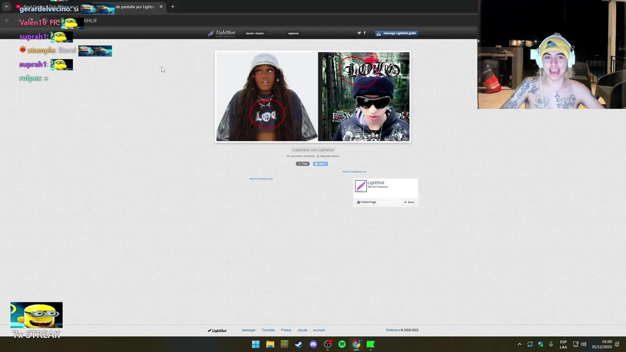
Task: Open OBS Studio from taskbar
Action: (x=328, y=344)
